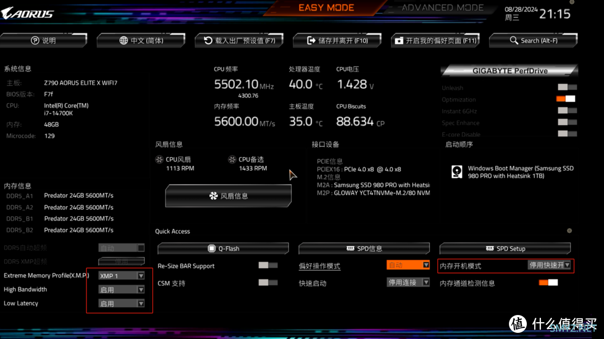Image resolution: width=604 pixels, height=339 pixels.
Task: Toggle the 内存通道检测信息 switch
Action: [x=548, y=283]
